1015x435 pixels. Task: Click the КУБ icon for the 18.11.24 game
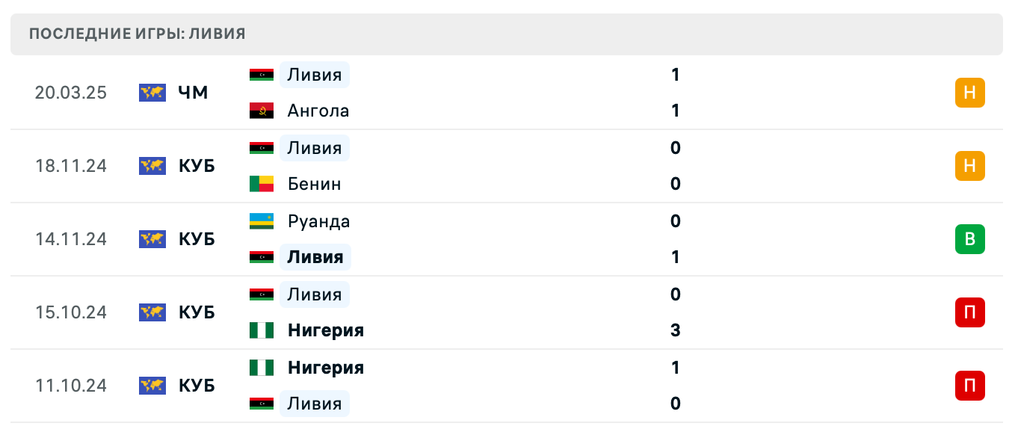coord(152,166)
